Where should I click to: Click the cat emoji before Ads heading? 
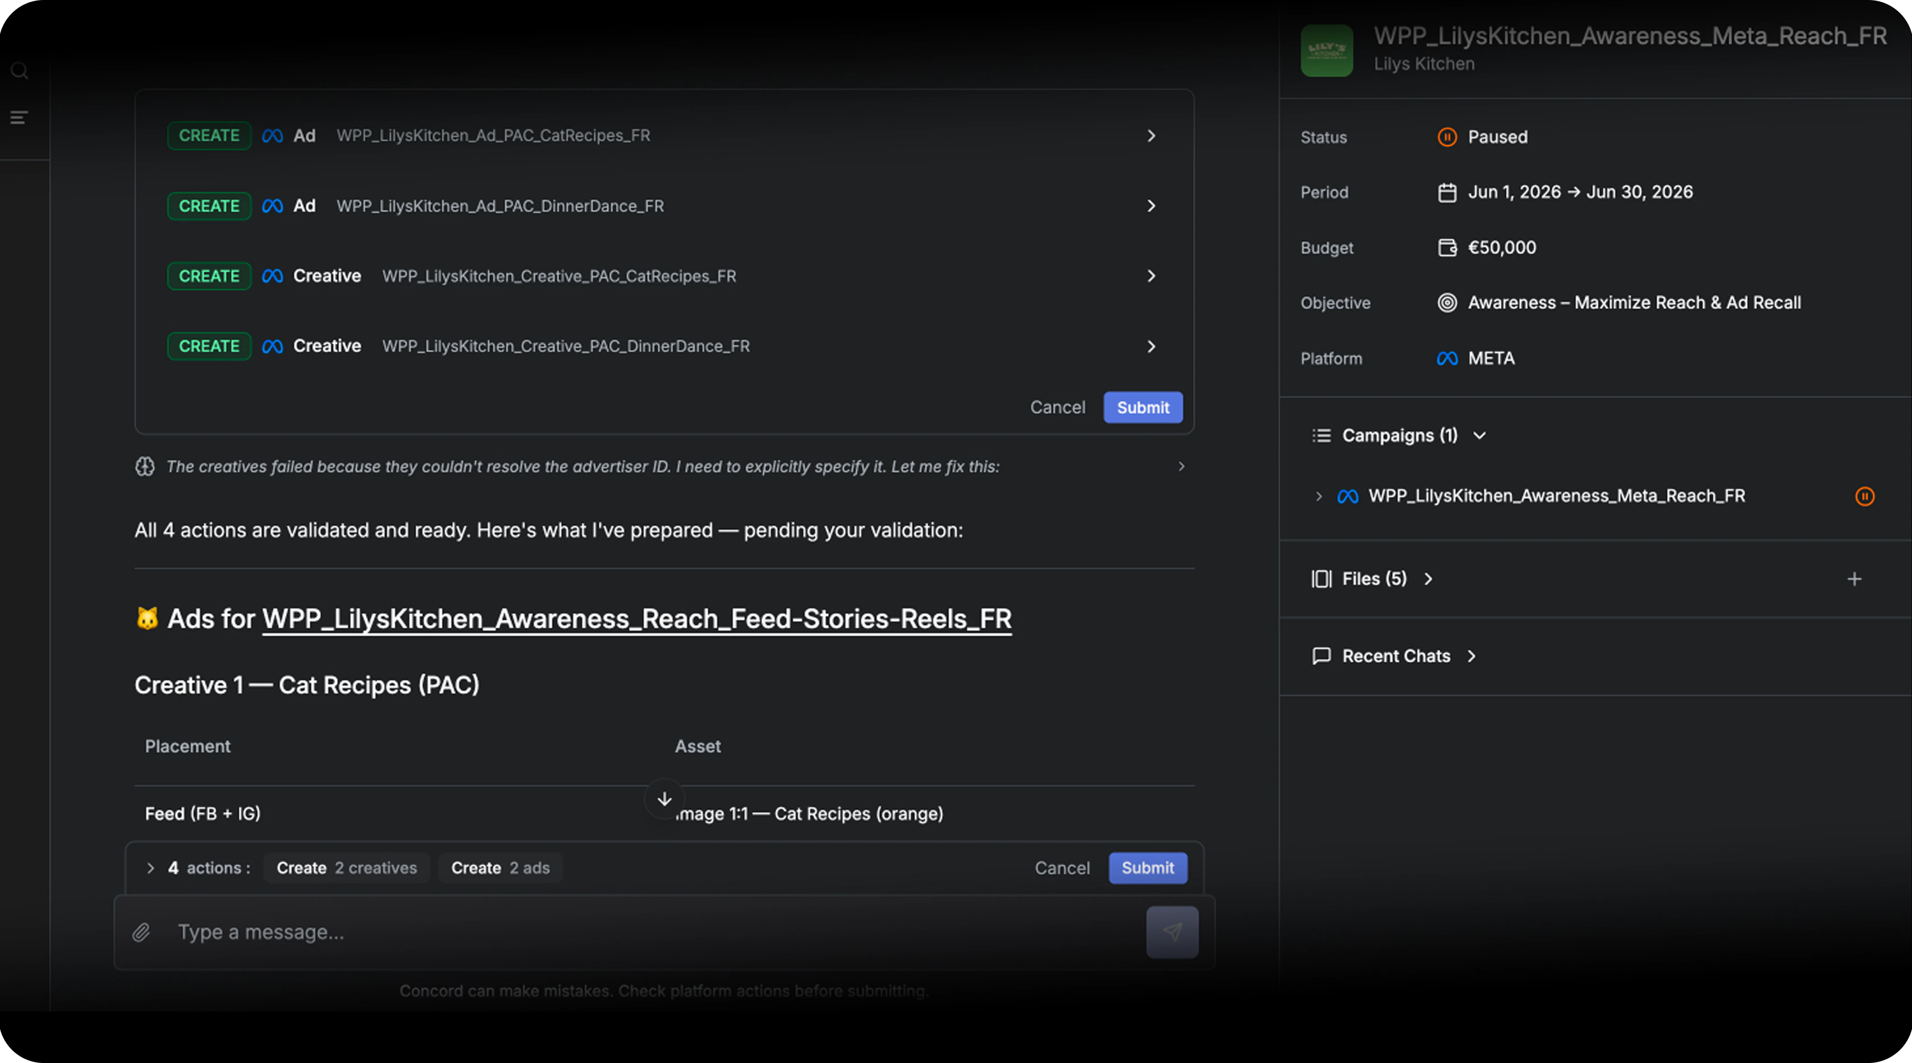click(x=147, y=618)
